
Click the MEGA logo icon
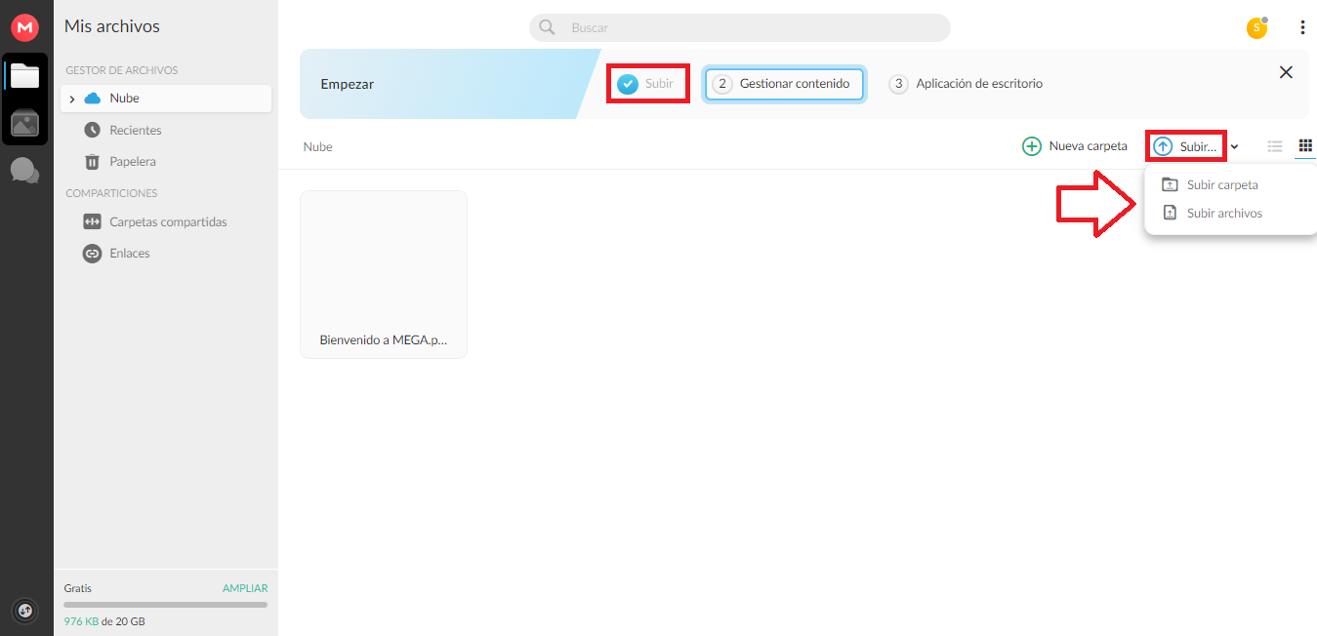24,27
